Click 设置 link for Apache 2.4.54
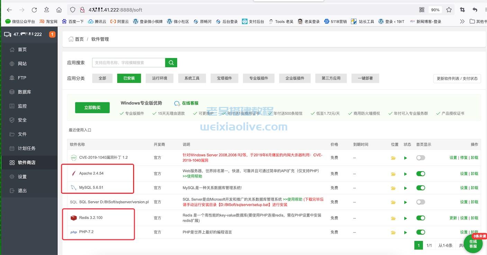Viewport: 487px width, 255px height. [464, 174]
